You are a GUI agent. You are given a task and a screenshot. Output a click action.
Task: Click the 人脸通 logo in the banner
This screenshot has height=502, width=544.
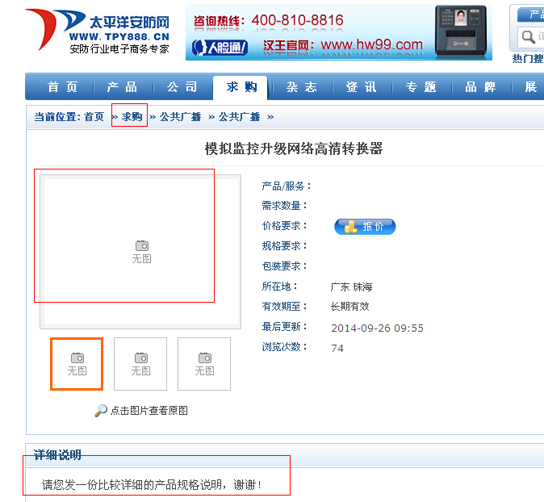tap(220, 47)
